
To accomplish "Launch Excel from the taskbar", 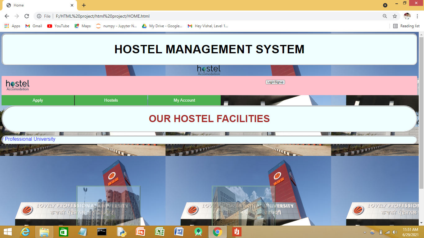I will click(159, 231).
